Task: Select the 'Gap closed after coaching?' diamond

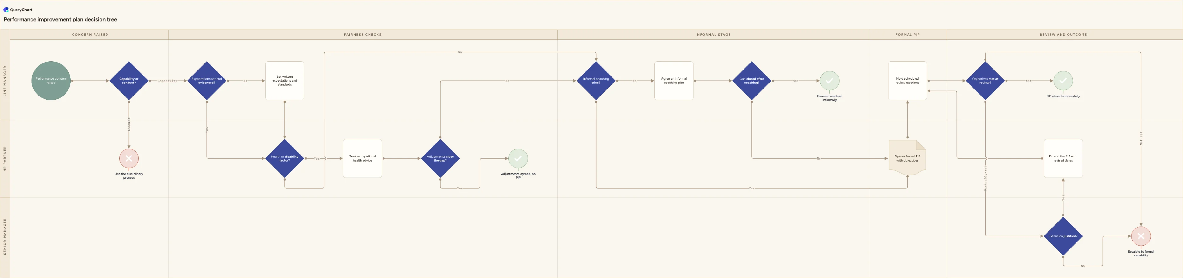Action: pos(752,81)
